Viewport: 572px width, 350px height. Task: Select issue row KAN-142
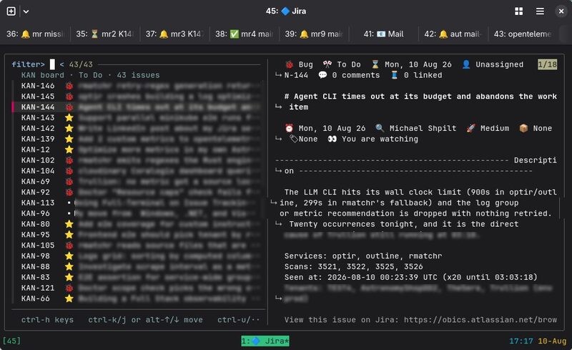(x=137, y=128)
